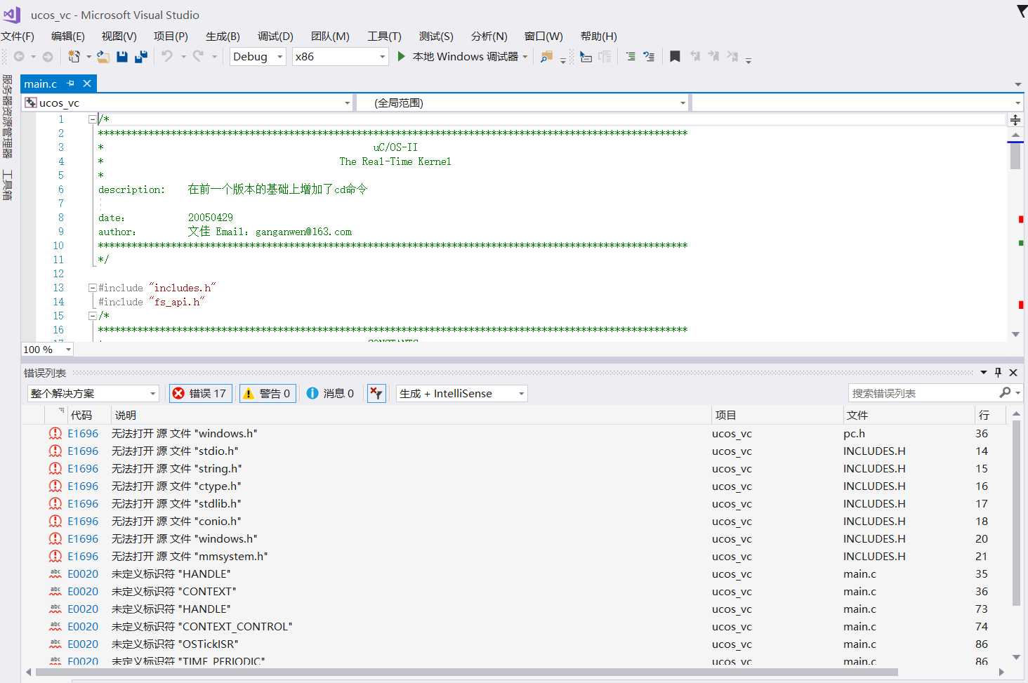Close the main.c tab
Viewport: 1028px width, 683px height.
point(87,84)
